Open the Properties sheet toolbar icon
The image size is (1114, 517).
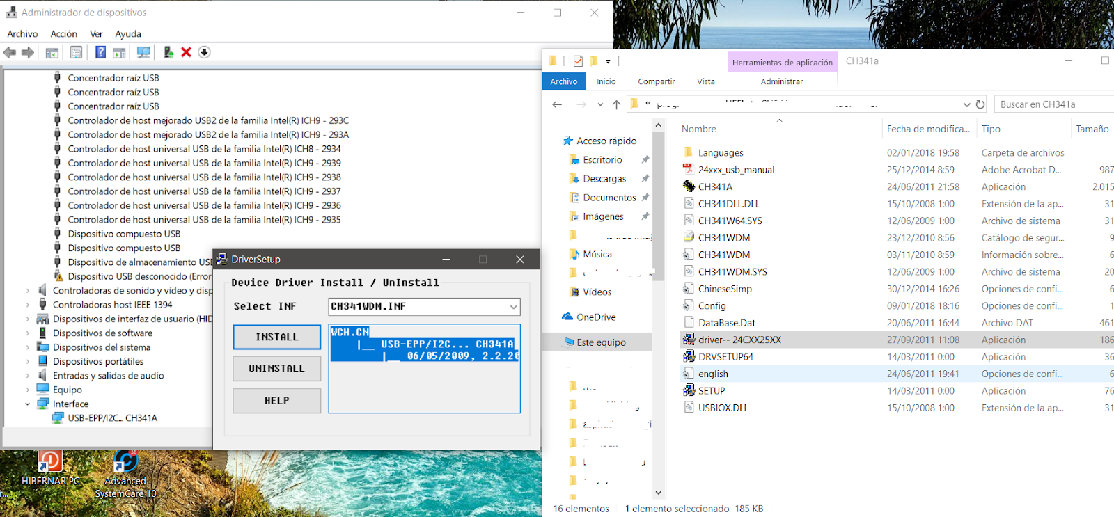[x=76, y=52]
